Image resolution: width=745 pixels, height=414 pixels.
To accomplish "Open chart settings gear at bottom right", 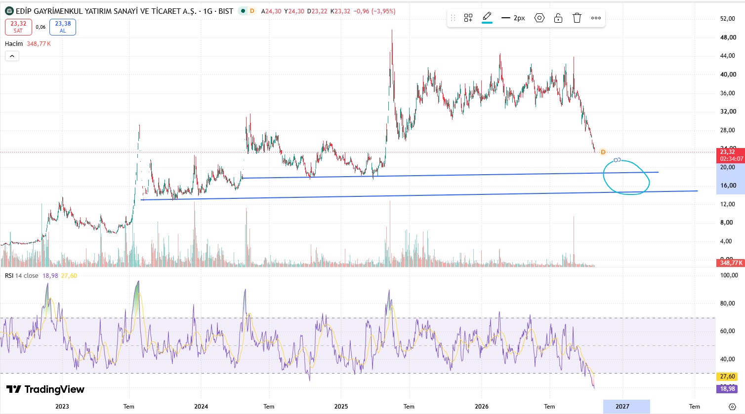I will point(733,407).
